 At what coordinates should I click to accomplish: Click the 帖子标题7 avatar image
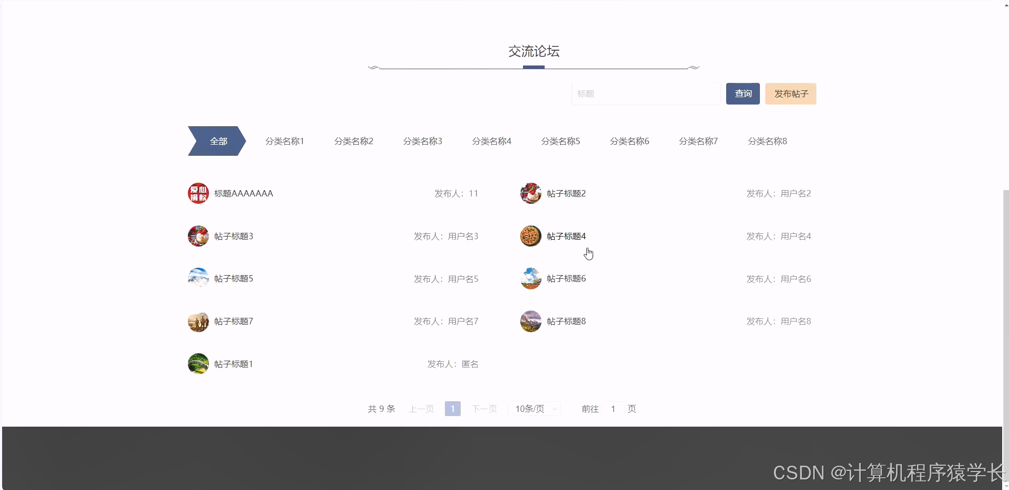[198, 321]
